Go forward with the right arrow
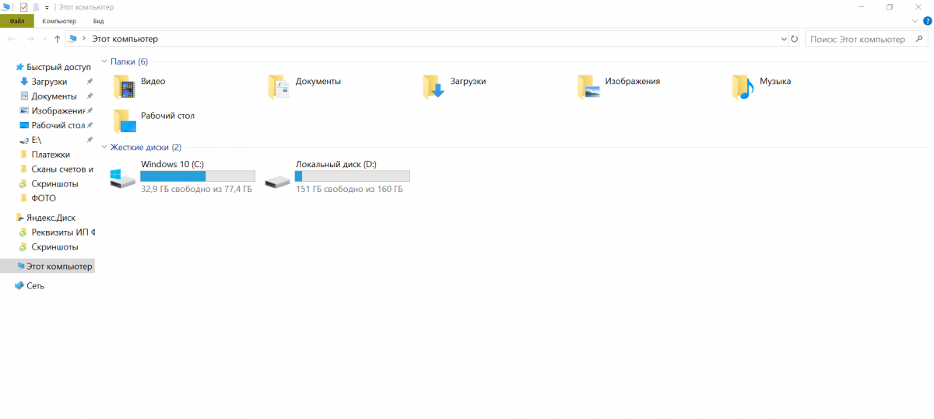This screenshot has width=934, height=419. click(x=30, y=39)
